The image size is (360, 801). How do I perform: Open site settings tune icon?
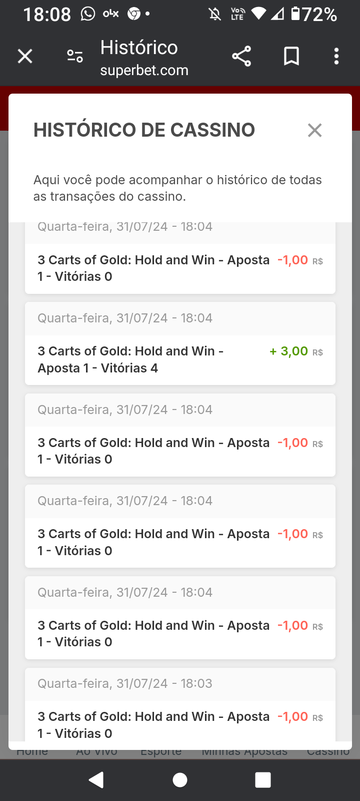pos(75,56)
